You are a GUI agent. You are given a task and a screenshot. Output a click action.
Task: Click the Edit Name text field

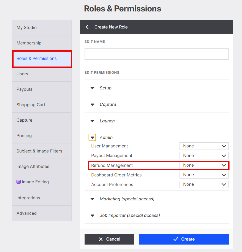pyautogui.click(x=157, y=54)
